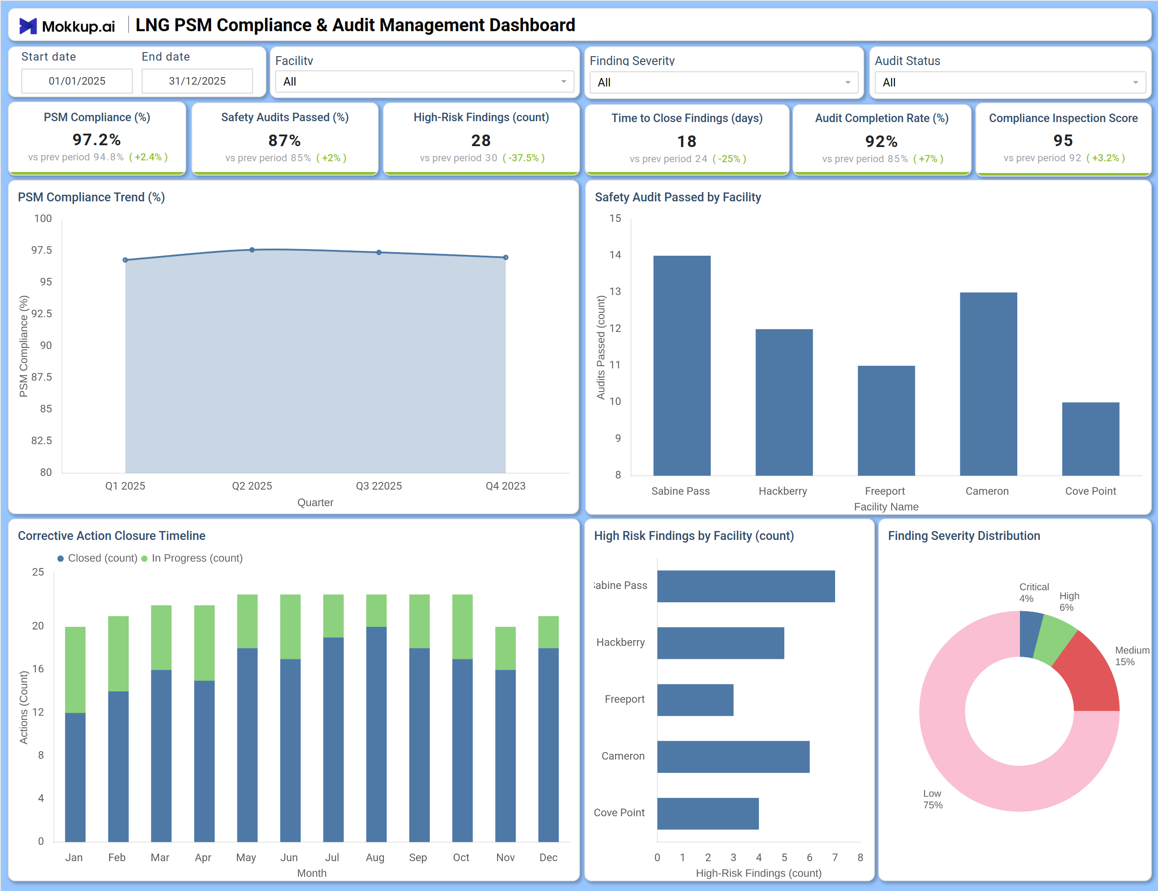Select the Freeport audits passed bar
The width and height of the screenshot is (1158, 891).
point(886,420)
